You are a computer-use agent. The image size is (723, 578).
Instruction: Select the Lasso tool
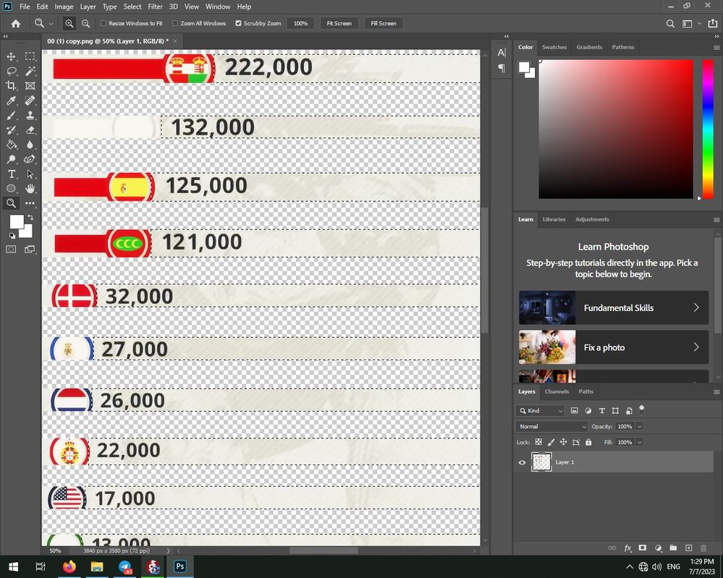tap(11, 71)
